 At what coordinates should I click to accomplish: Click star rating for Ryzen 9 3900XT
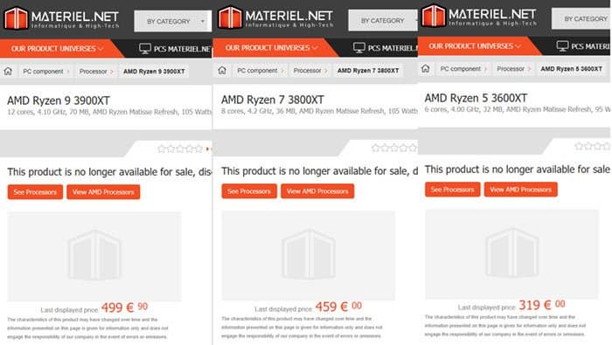[x=180, y=148]
